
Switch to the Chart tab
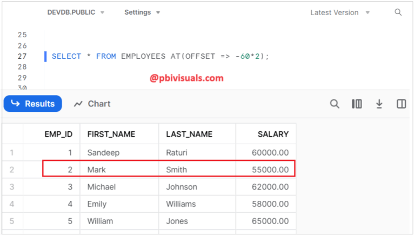click(92, 104)
